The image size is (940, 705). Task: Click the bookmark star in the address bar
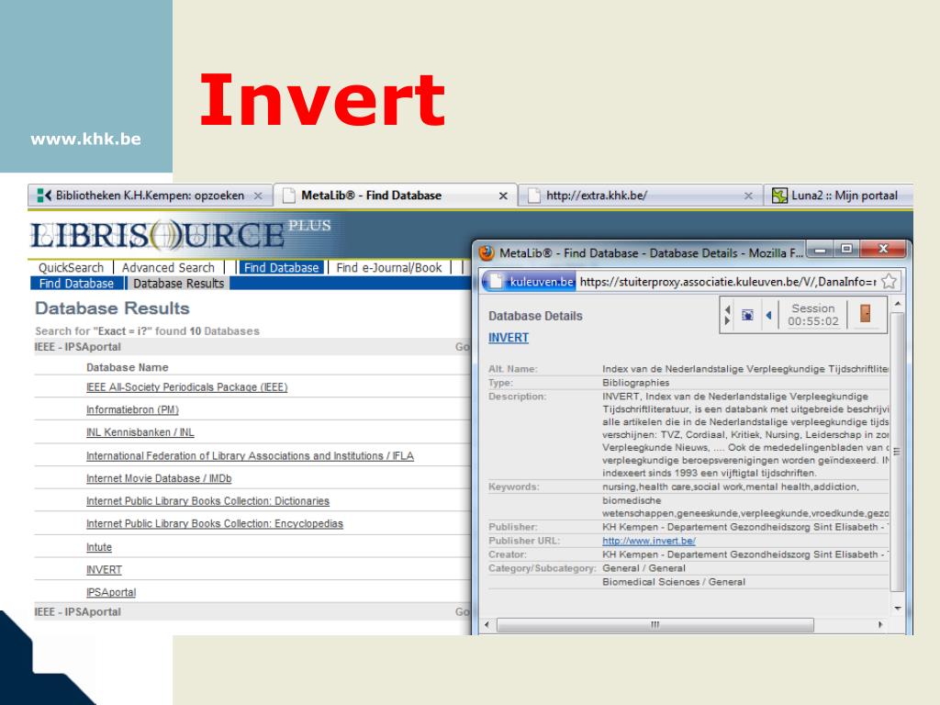pyautogui.click(x=889, y=281)
